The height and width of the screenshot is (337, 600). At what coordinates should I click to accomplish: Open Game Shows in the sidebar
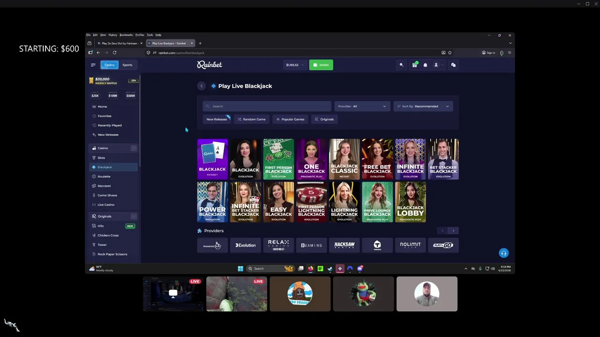(x=114, y=195)
